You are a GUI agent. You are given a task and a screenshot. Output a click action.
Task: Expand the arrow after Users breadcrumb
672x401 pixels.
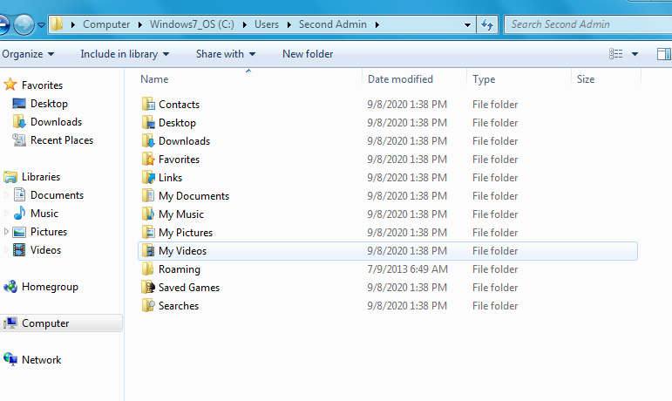[x=288, y=25]
